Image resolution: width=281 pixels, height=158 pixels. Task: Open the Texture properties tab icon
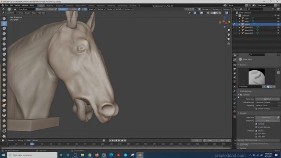234,117
